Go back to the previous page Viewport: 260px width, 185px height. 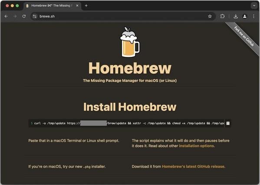click(x=6, y=16)
